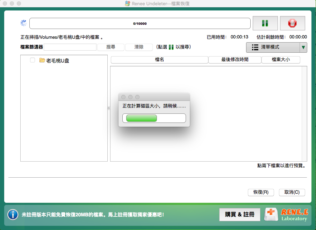Sort by 檔名 column header

tap(159, 60)
